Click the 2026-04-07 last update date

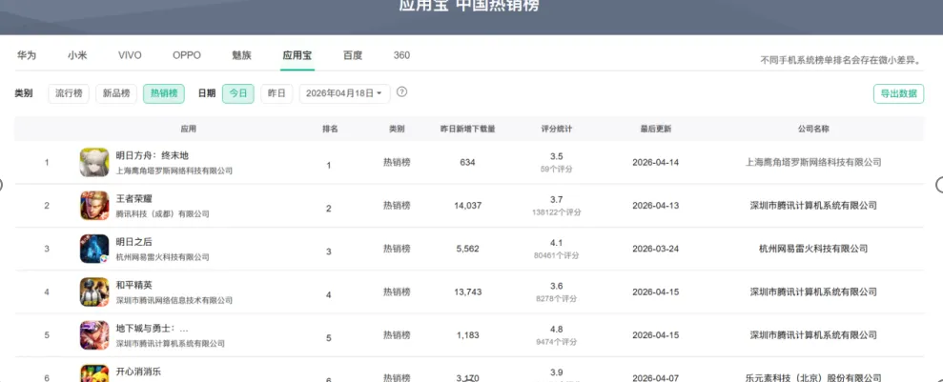(x=656, y=378)
